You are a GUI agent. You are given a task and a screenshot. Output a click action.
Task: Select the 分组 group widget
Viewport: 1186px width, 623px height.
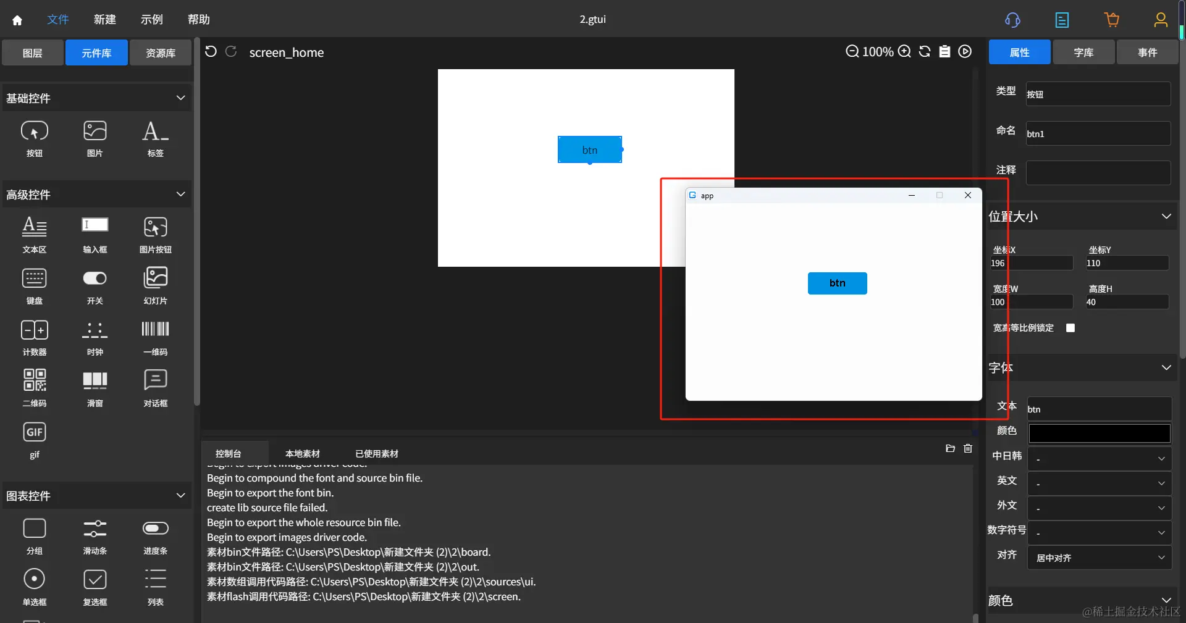35,537
